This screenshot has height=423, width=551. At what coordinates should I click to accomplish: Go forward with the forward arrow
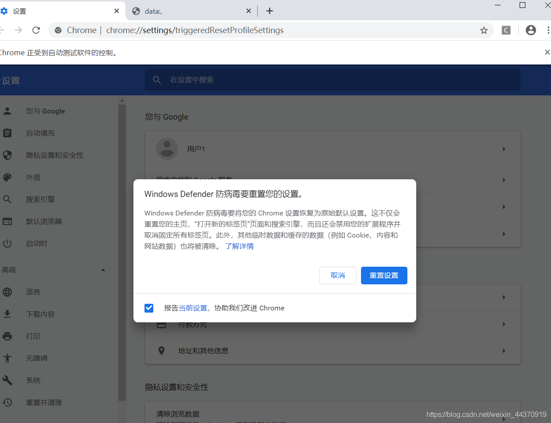(18, 30)
